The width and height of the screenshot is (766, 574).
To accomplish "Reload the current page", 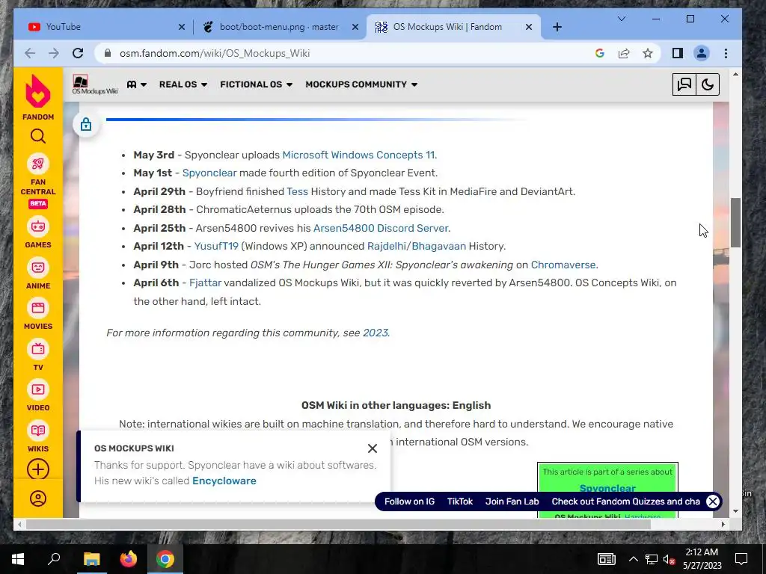I will click(78, 53).
